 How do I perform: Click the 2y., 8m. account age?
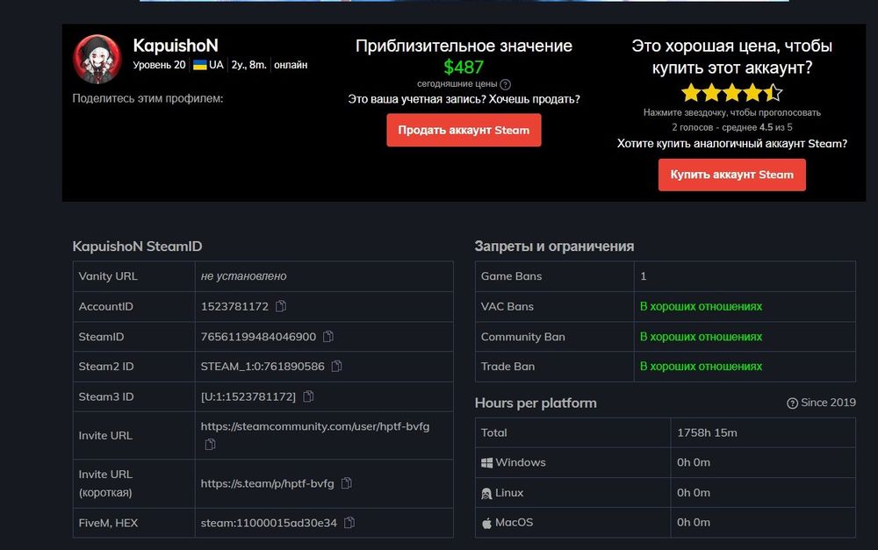[248, 65]
